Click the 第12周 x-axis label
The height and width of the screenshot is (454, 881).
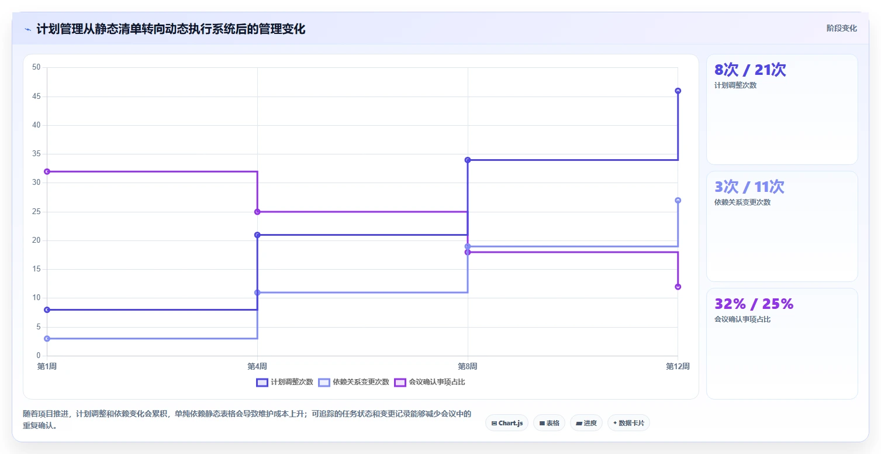click(x=678, y=366)
